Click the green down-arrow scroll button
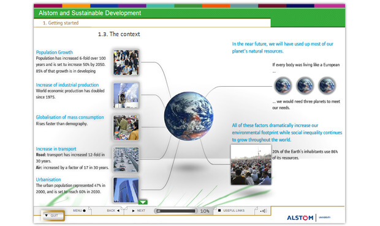The image size is (380, 226). tap(143, 202)
